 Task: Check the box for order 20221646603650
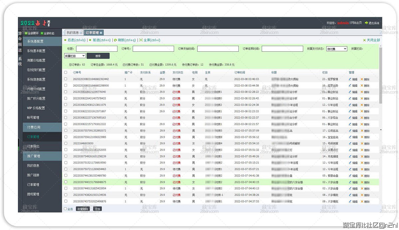[66, 144]
